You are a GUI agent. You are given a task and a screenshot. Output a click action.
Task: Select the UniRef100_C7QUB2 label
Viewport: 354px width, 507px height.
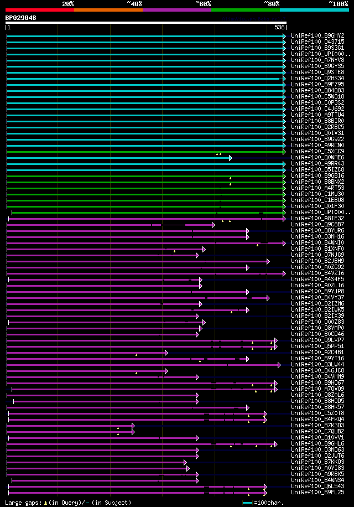pyautogui.click(x=317, y=432)
